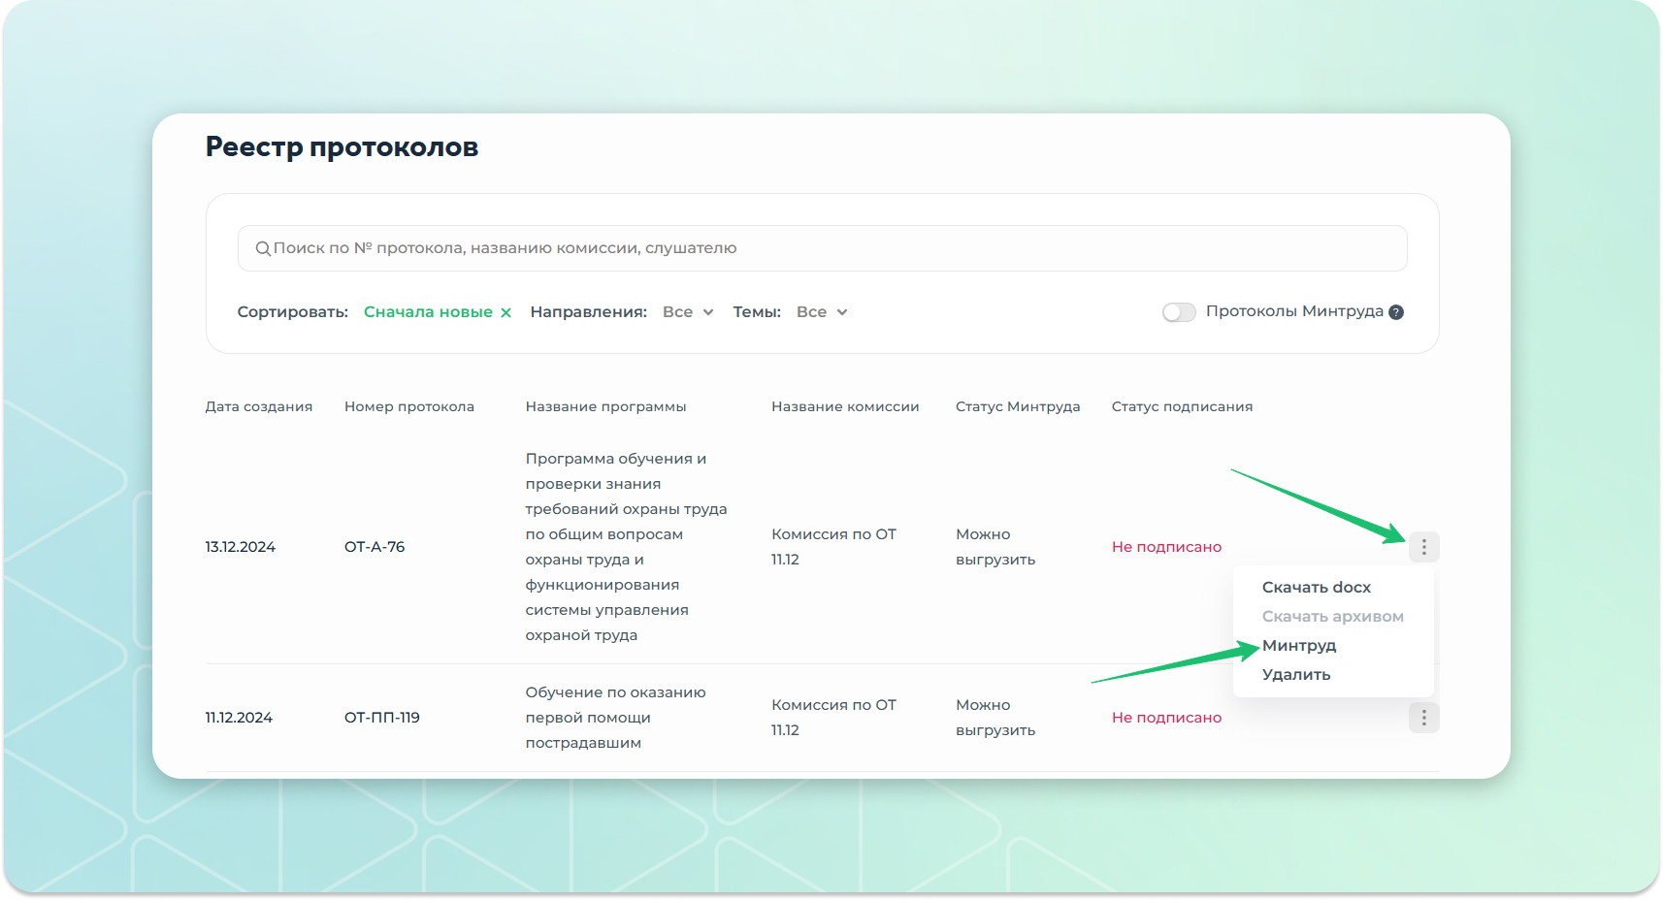Click the 'Скачать архивом' menu entry
The width and height of the screenshot is (1663, 900).
tap(1332, 617)
